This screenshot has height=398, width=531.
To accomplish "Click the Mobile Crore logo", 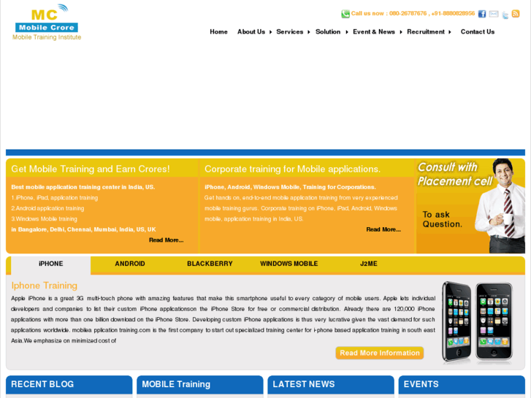I will [x=47, y=23].
